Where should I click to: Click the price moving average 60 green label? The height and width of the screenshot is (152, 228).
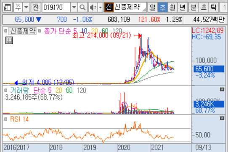click(105, 31)
